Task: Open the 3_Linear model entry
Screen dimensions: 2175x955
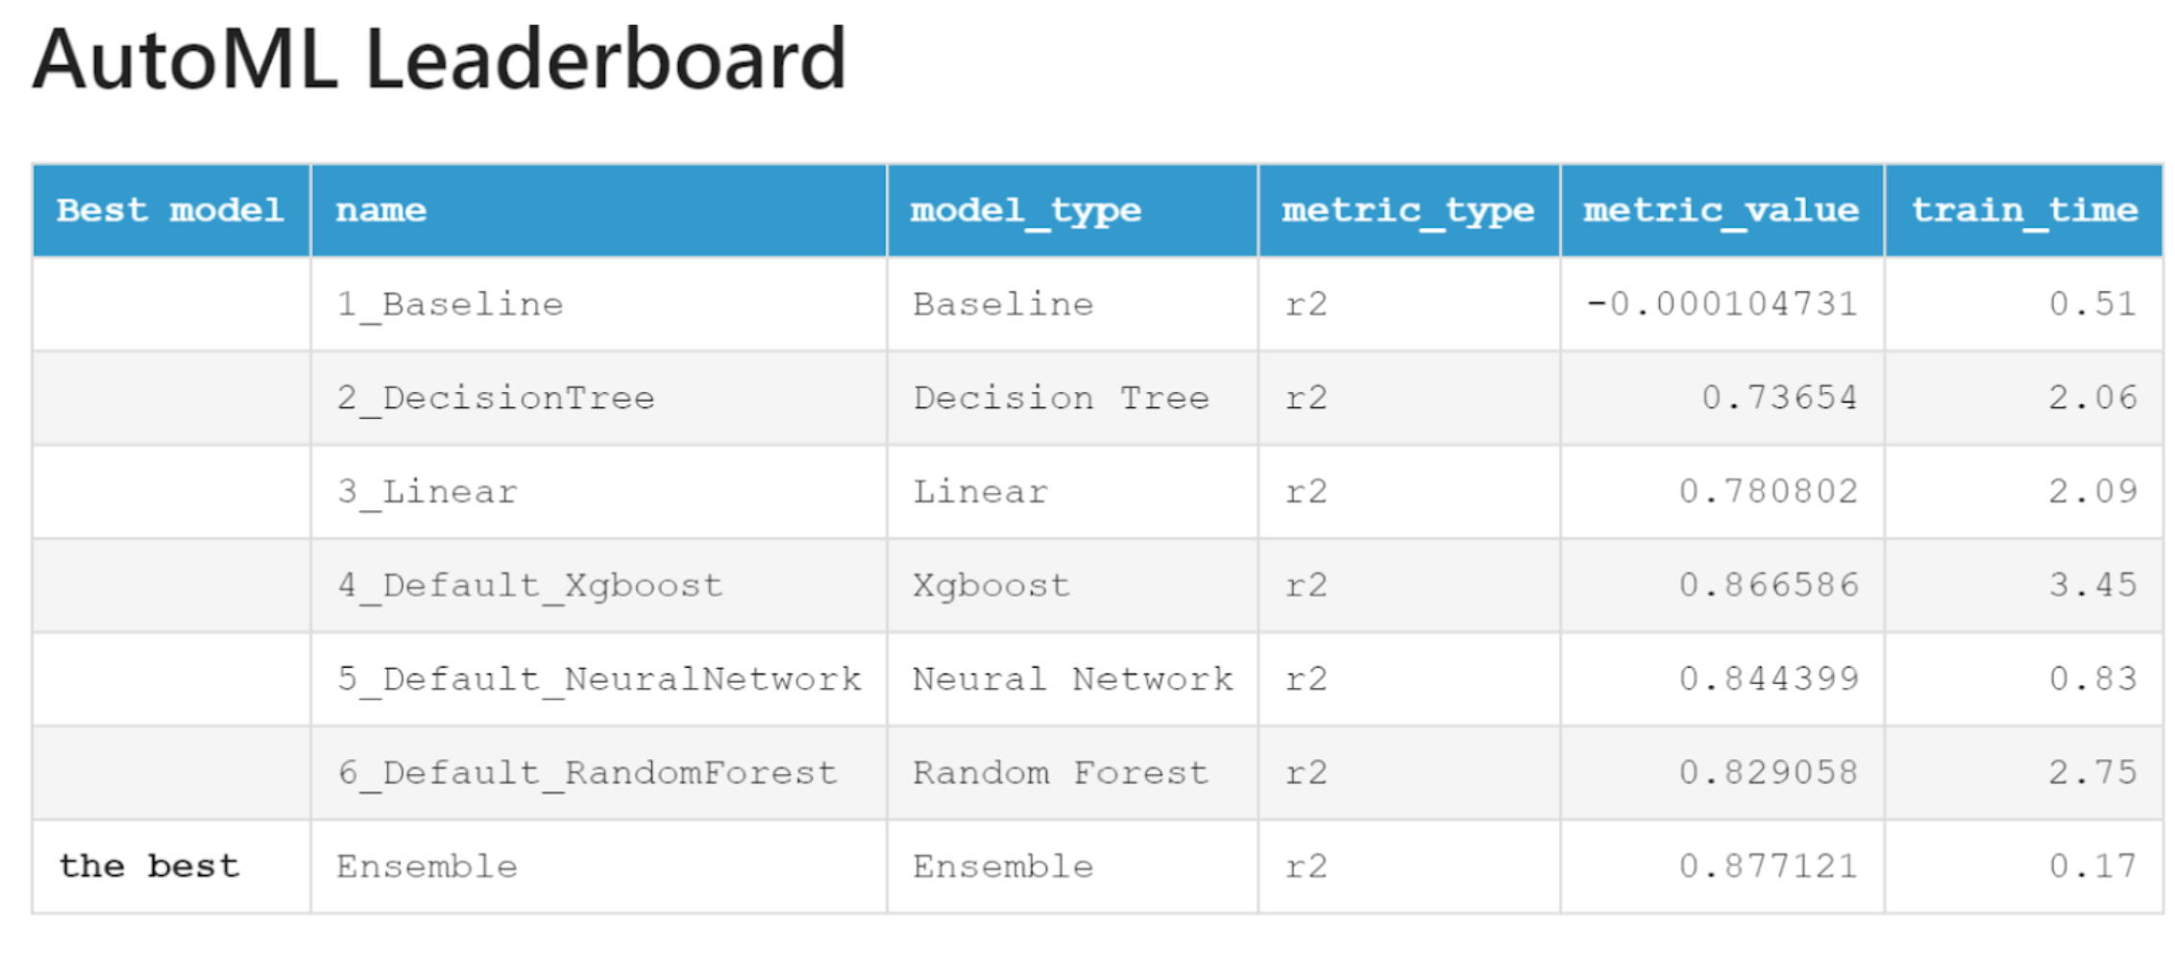Action: 427,493
